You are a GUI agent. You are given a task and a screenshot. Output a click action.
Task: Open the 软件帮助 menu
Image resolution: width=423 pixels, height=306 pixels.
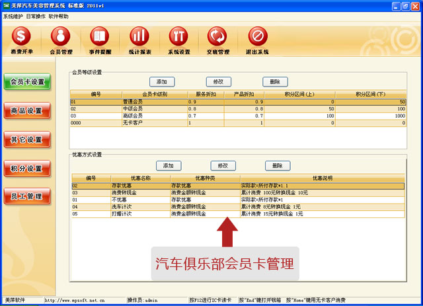point(58,16)
